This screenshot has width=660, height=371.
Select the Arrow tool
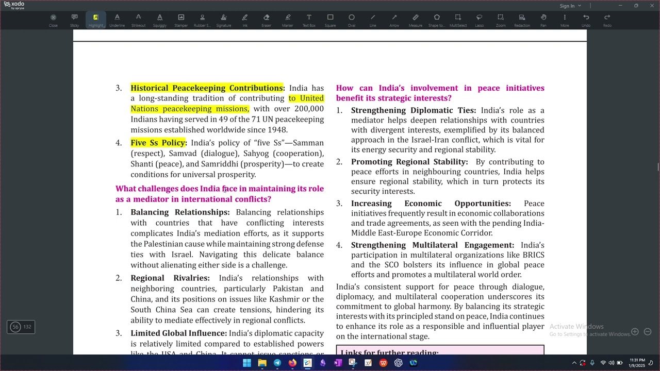click(394, 20)
